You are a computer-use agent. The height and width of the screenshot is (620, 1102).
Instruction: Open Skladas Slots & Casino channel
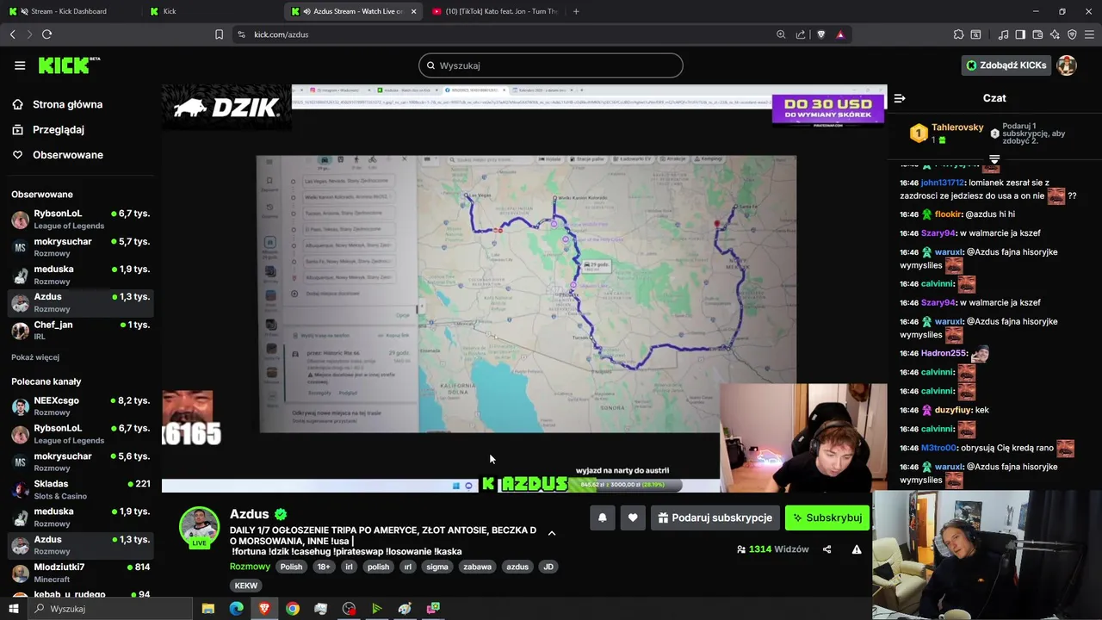tap(80, 490)
